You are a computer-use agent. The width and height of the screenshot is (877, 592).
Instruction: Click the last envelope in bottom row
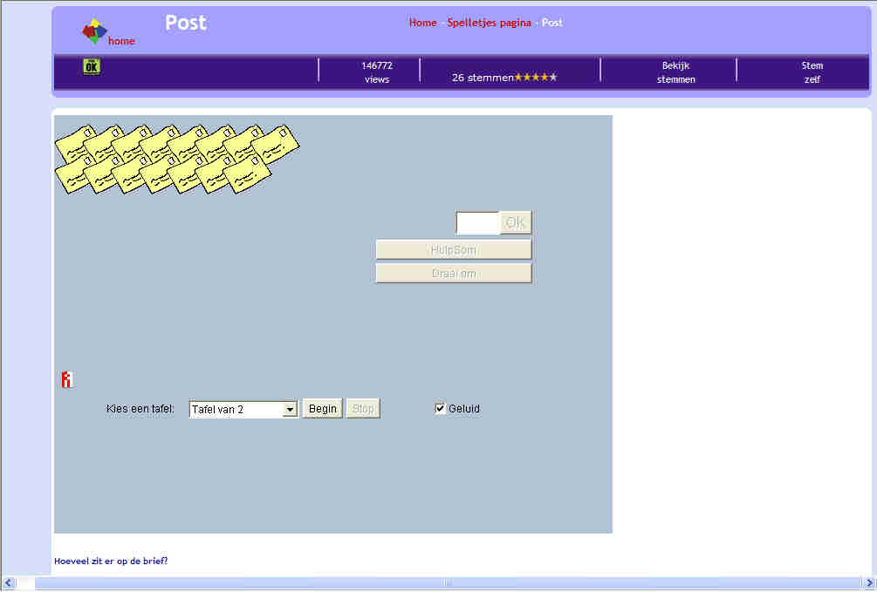(x=250, y=174)
